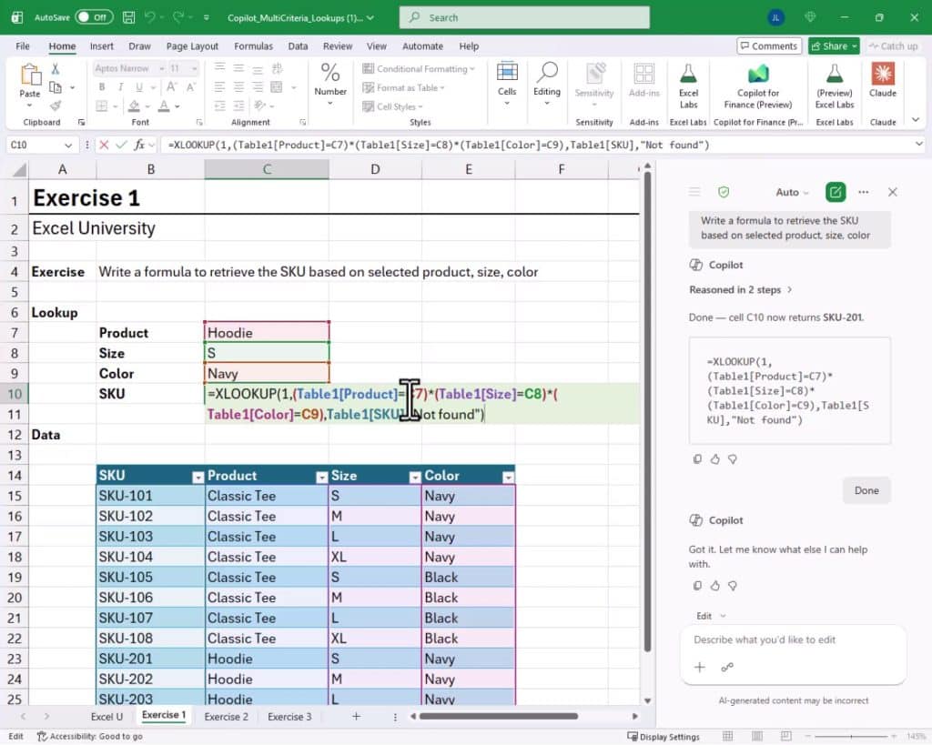Select the Excel U sheet tab
This screenshot has width=932, height=745.
point(107,717)
